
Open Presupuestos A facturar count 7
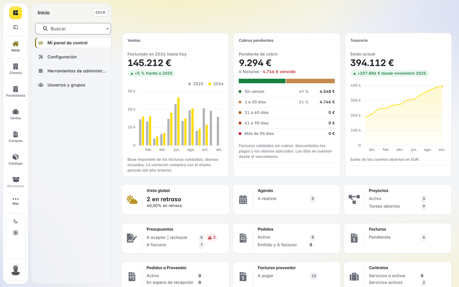click(201, 245)
